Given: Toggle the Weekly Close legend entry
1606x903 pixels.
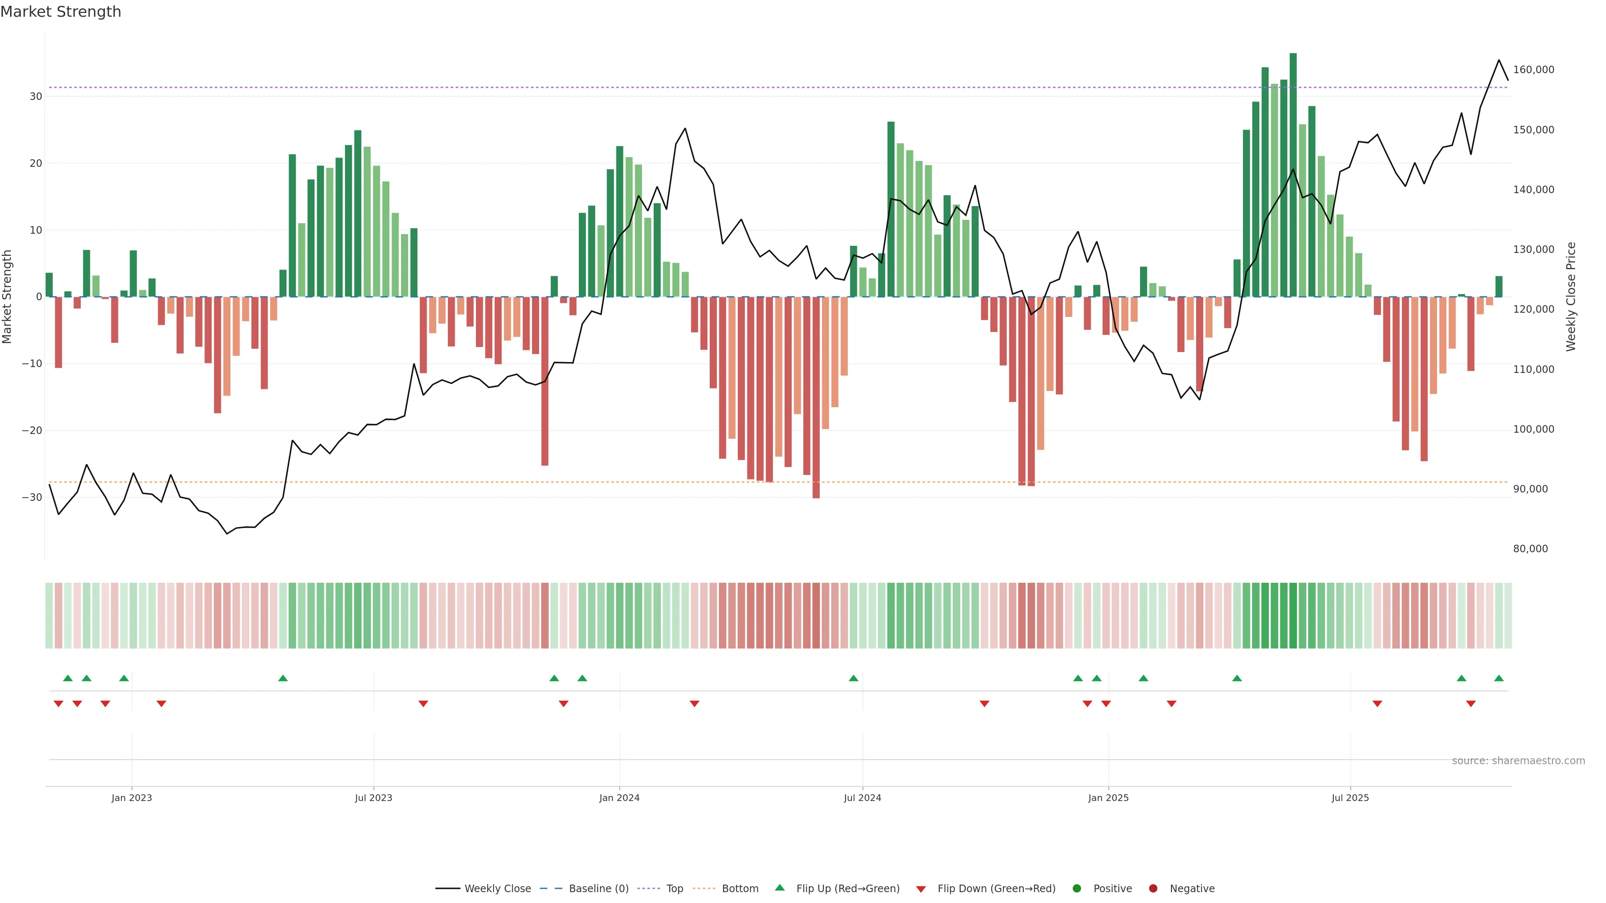Looking at the screenshot, I should point(497,889).
